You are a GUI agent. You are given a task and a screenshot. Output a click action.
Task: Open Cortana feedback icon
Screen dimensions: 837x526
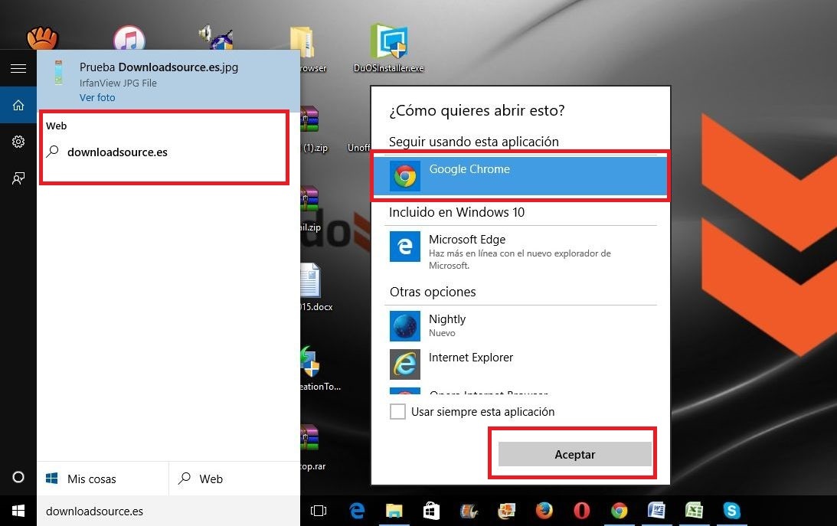18,178
